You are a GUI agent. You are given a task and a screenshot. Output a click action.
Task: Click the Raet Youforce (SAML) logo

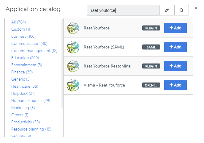(x=73, y=47)
